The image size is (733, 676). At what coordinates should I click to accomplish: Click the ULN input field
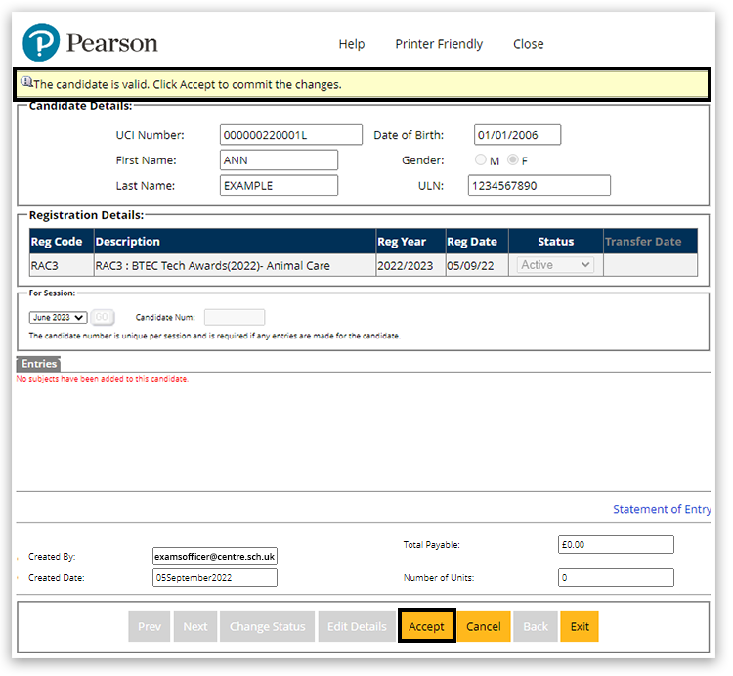tap(539, 186)
